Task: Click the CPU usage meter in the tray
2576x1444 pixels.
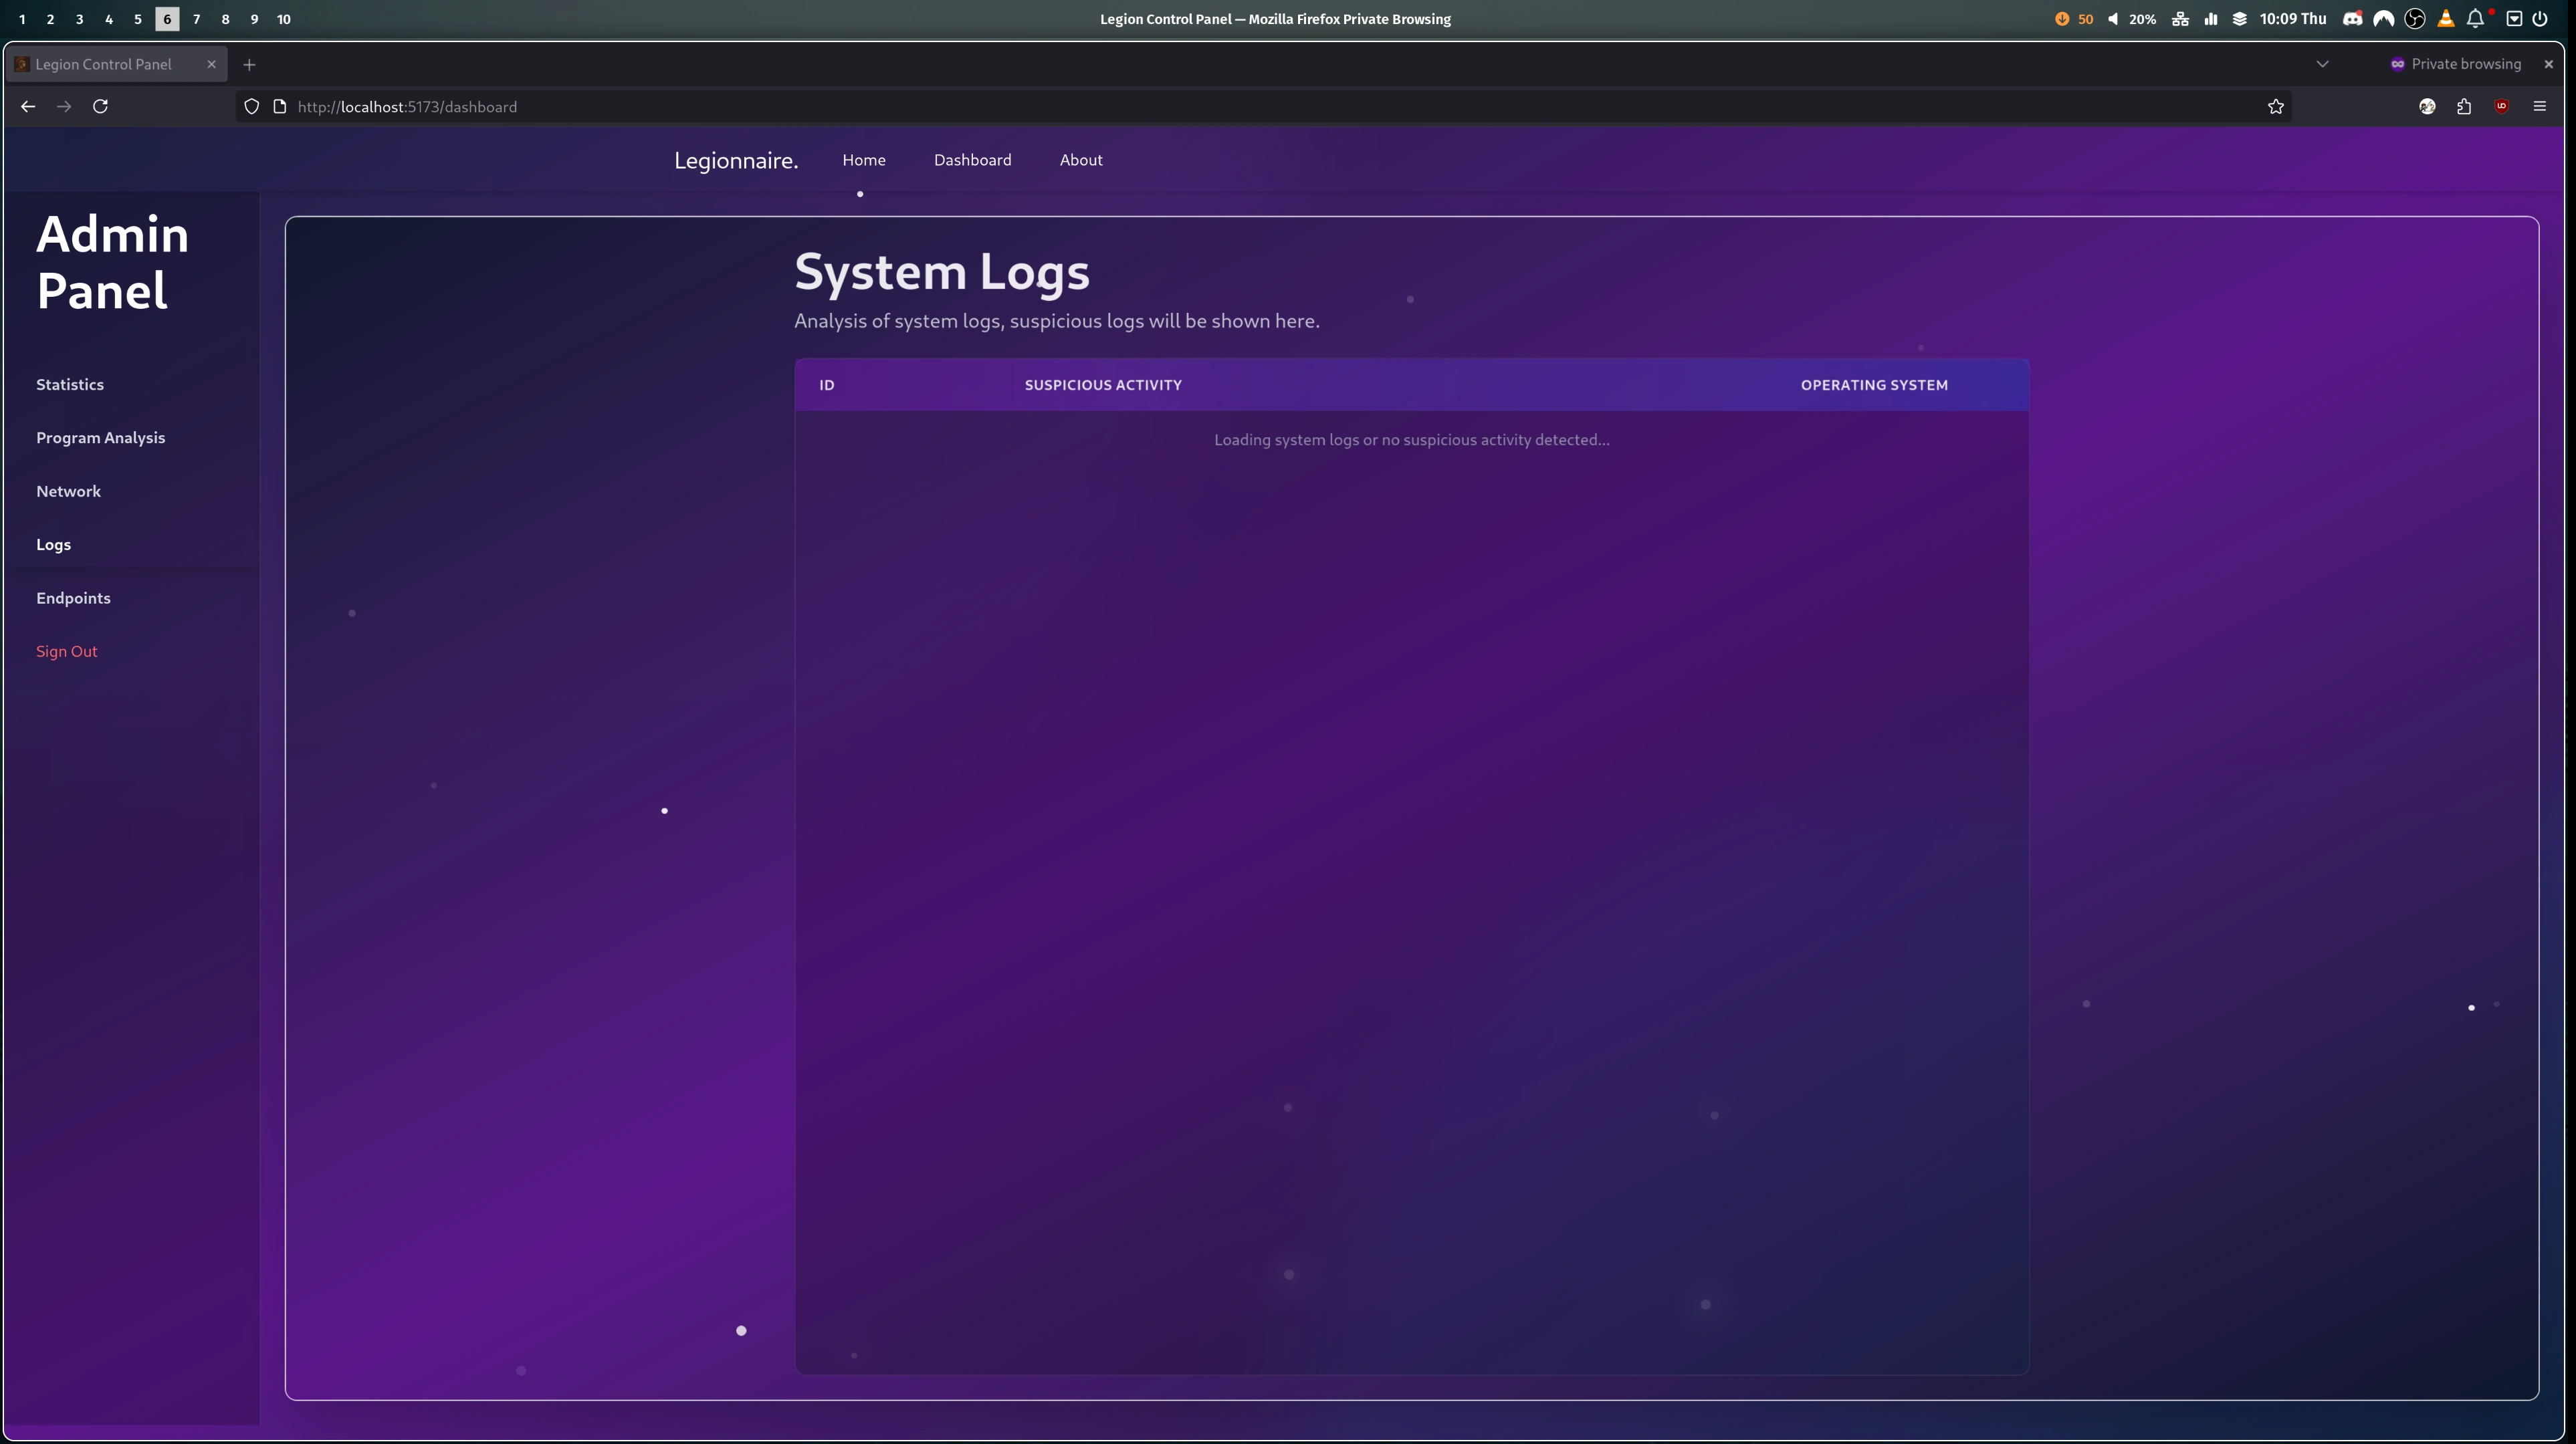Action: tap(2210, 18)
